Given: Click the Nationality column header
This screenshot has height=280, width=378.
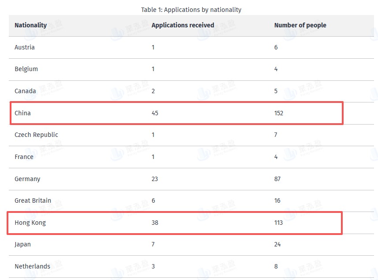Looking at the screenshot, I should pos(30,25).
